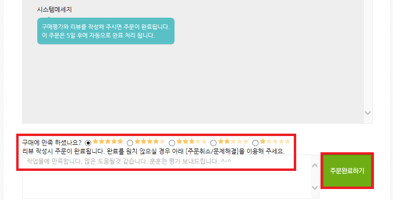Click the four-of-five stars icon
The height and width of the screenshot is (200, 393).
click(x=150, y=141)
